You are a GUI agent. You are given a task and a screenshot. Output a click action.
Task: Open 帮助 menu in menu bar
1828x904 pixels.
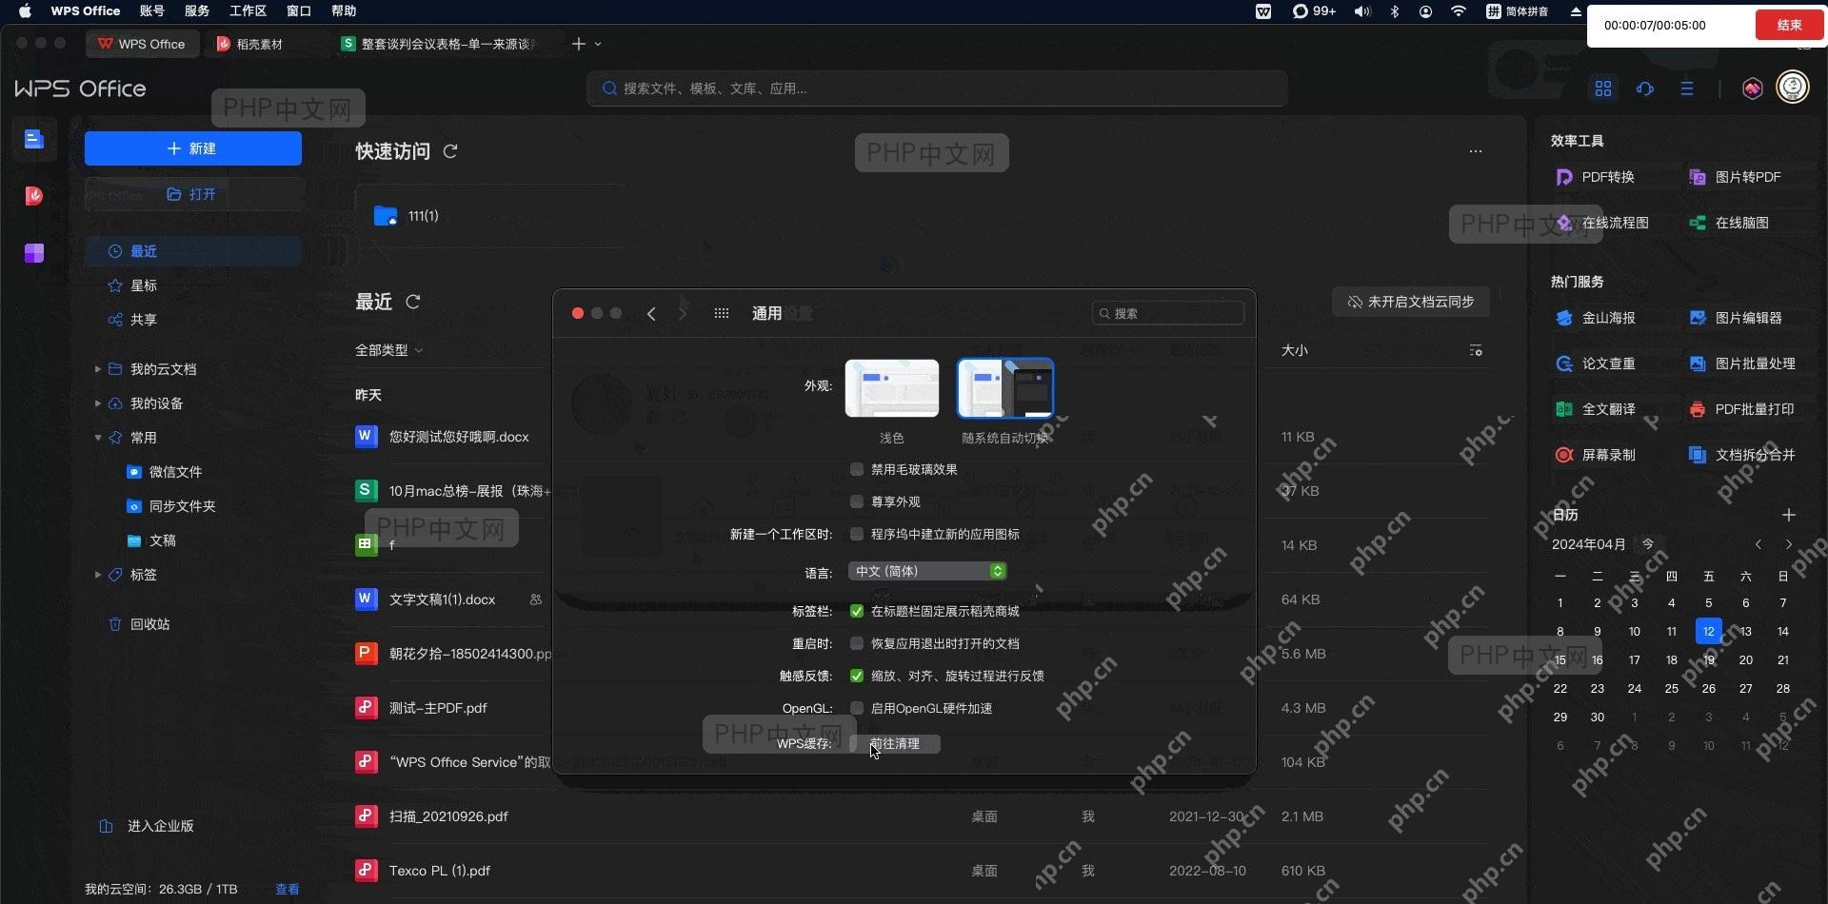point(344,10)
